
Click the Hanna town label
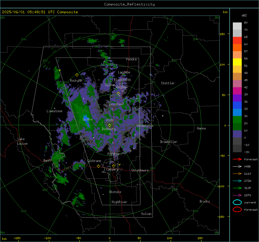click(x=201, y=128)
